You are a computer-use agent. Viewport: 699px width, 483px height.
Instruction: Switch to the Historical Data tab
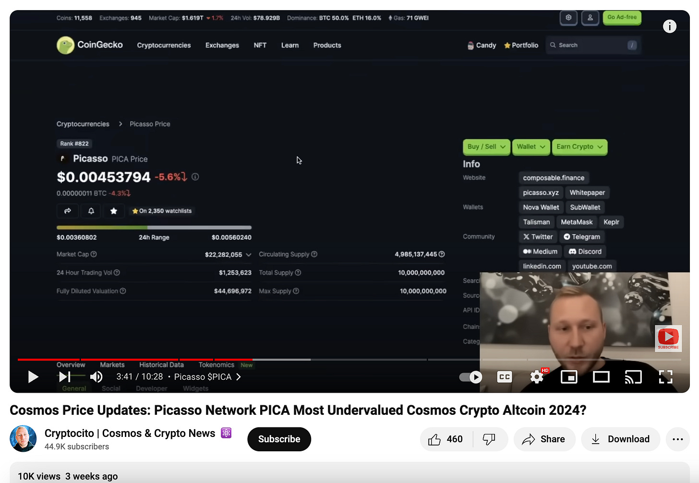pyautogui.click(x=161, y=365)
